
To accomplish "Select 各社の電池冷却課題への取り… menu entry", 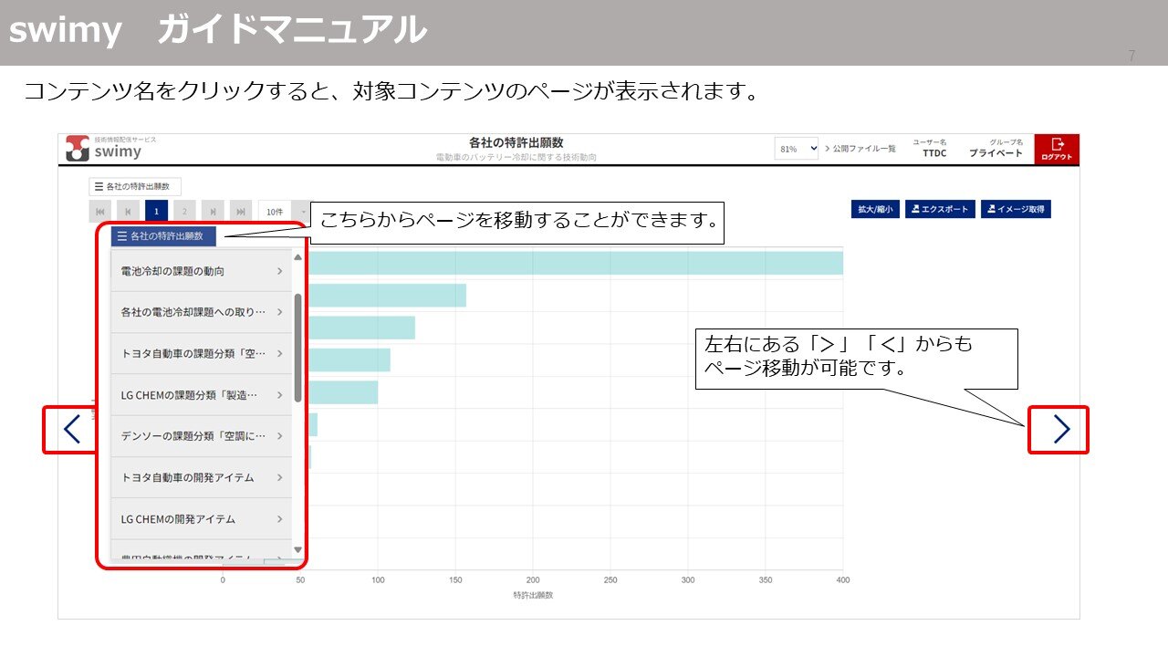I will point(201,312).
